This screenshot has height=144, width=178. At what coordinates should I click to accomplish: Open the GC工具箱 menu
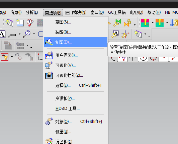(x=117, y=12)
